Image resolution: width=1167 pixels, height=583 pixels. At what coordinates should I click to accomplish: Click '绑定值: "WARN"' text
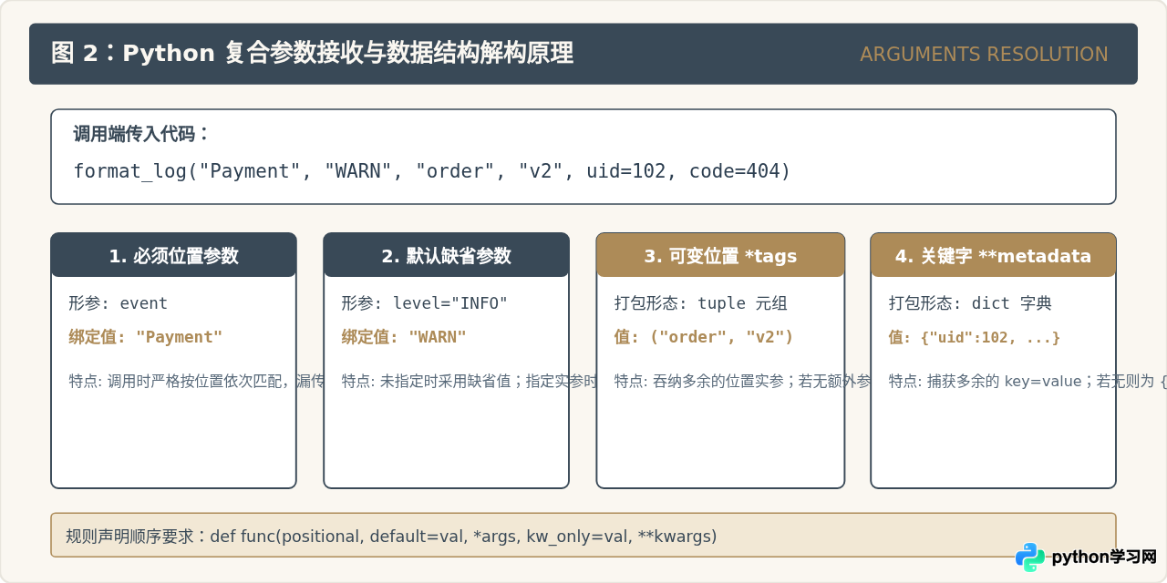[x=404, y=337]
